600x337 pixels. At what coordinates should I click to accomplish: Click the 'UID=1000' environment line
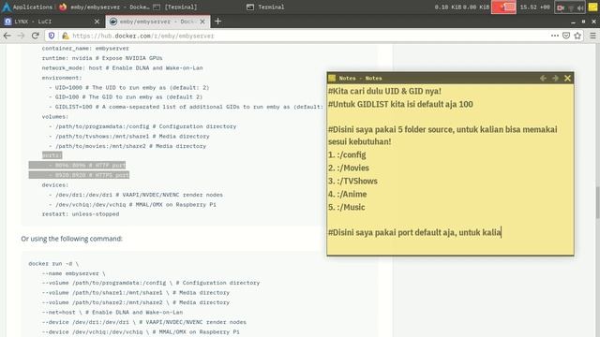pos(128,87)
